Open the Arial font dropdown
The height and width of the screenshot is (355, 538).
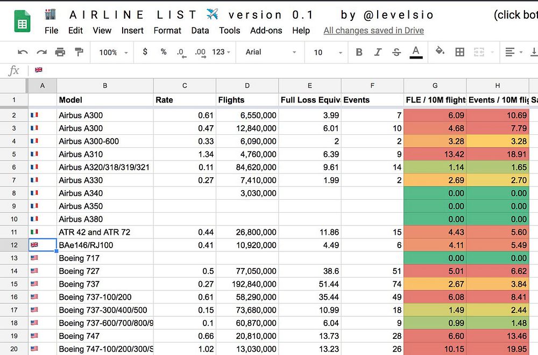point(271,52)
